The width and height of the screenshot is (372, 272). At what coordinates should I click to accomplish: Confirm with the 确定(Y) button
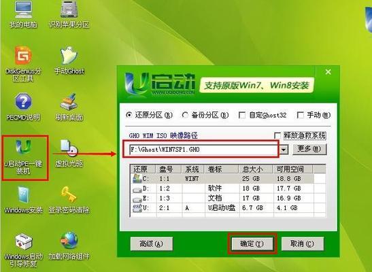point(252,244)
